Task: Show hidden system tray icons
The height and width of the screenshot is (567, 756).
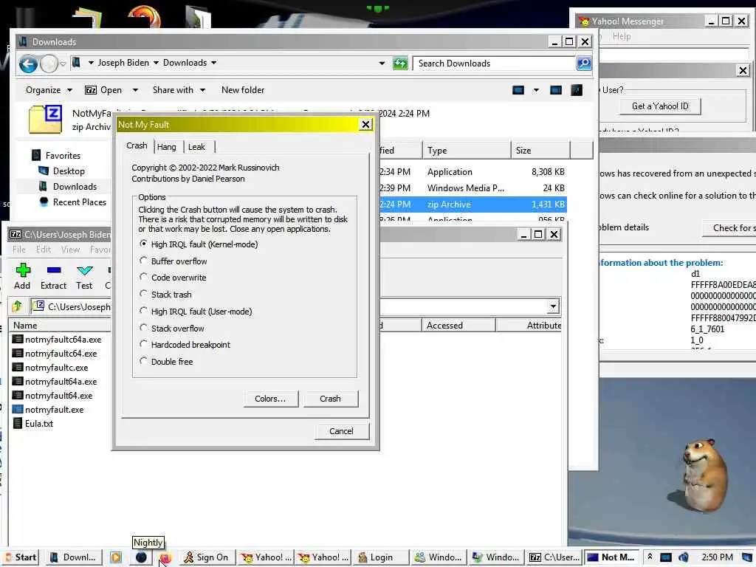Action: (x=650, y=557)
